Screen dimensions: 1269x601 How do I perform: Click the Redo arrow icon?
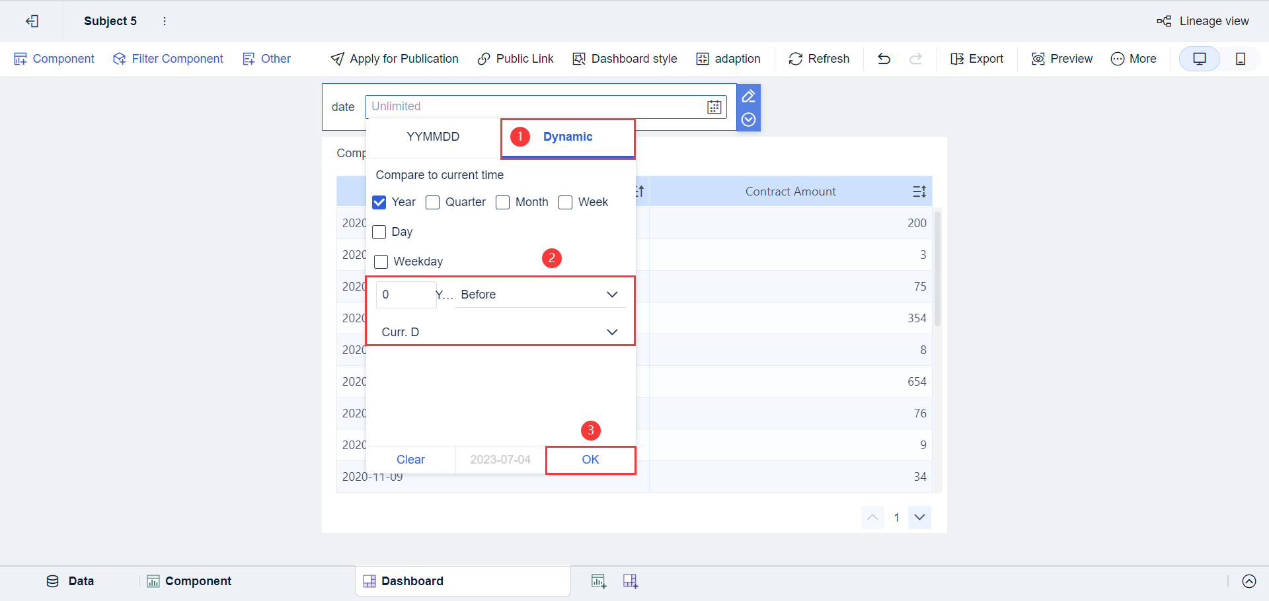(916, 59)
